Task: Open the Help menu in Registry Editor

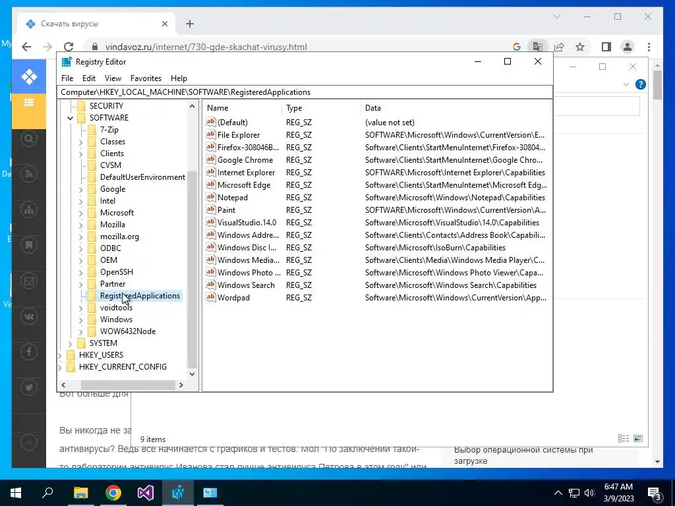Action: 179,78
